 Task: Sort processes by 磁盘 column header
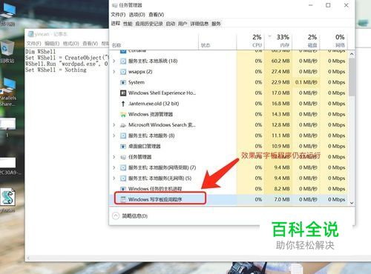point(306,41)
